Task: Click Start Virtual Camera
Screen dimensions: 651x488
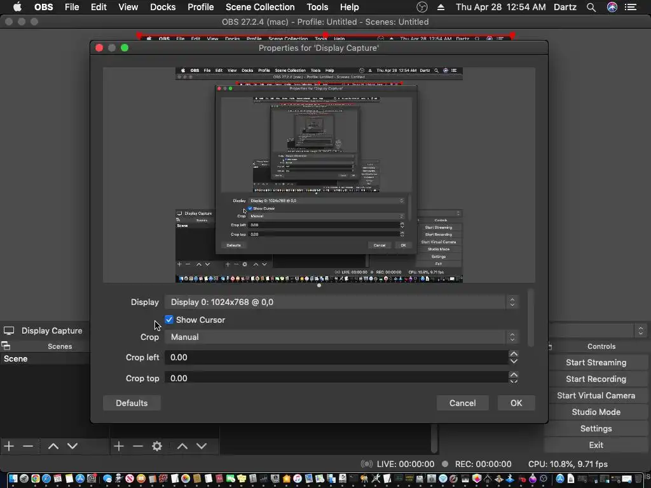Action: click(596, 395)
